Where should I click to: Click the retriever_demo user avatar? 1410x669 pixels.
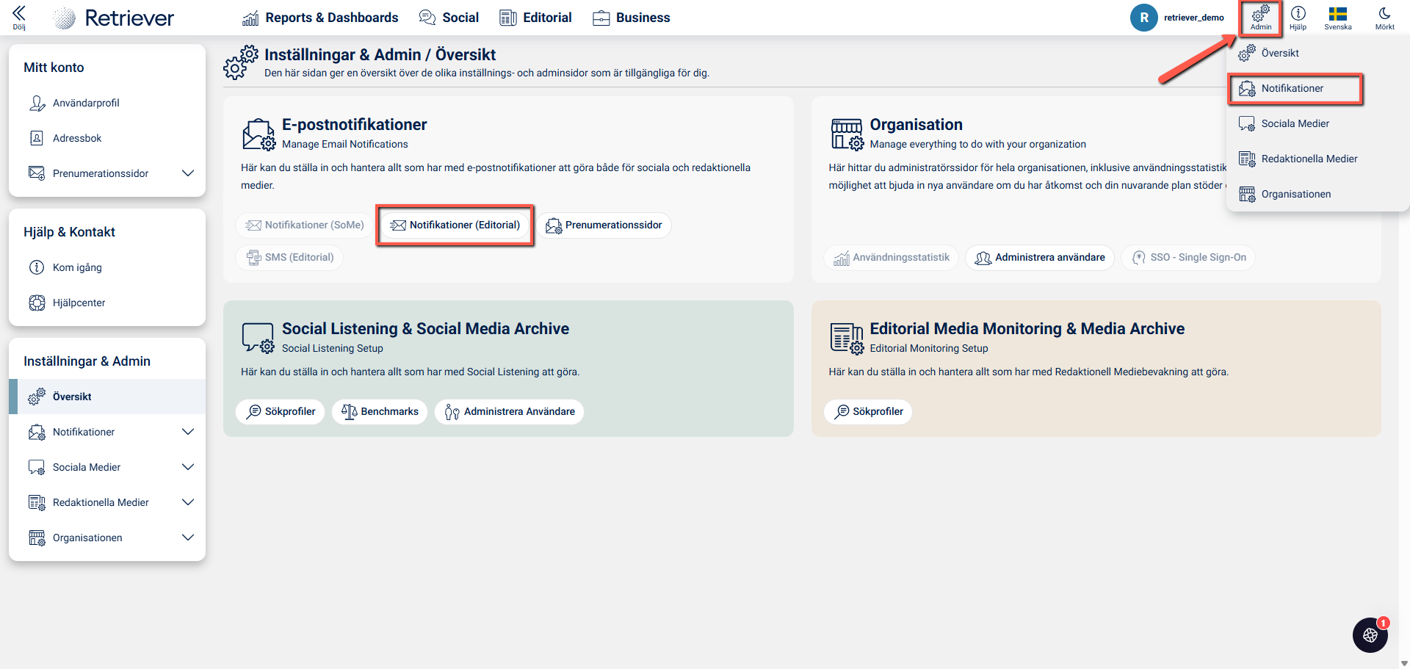[x=1143, y=18]
